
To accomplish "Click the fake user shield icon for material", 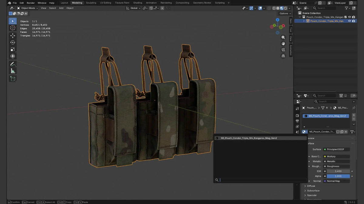I will pos(338,132).
